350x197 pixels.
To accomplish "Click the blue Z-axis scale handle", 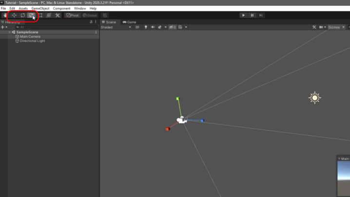I will click(x=202, y=120).
